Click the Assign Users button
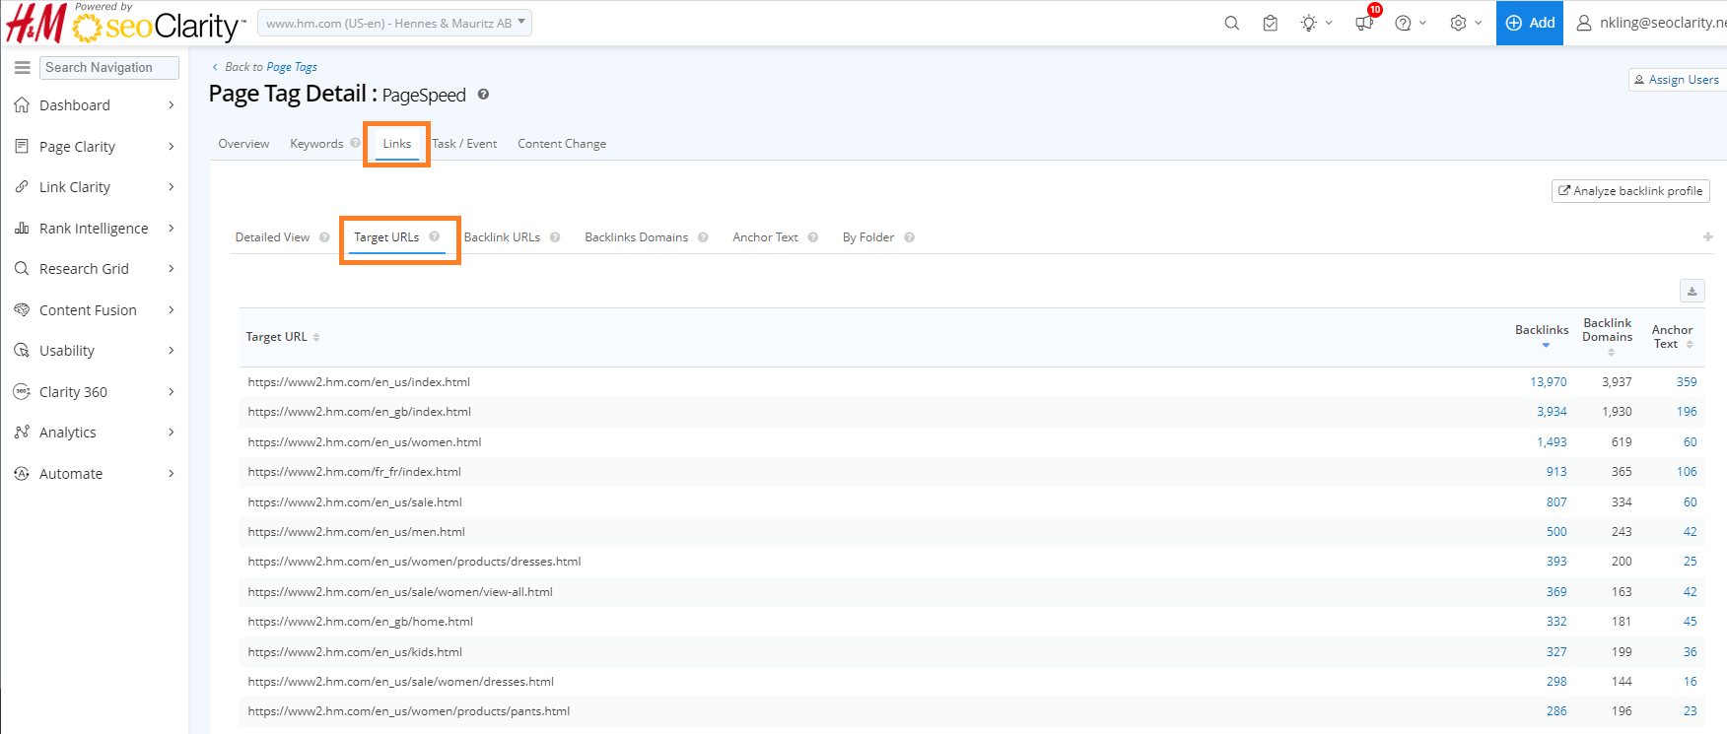This screenshot has width=1727, height=734. click(x=1676, y=80)
